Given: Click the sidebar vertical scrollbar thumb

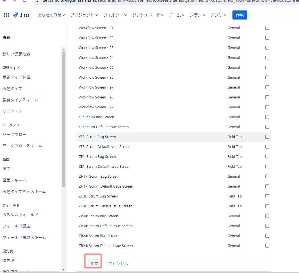Looking at the screenshot, I should pyautogui.click(x=63, y=119).
